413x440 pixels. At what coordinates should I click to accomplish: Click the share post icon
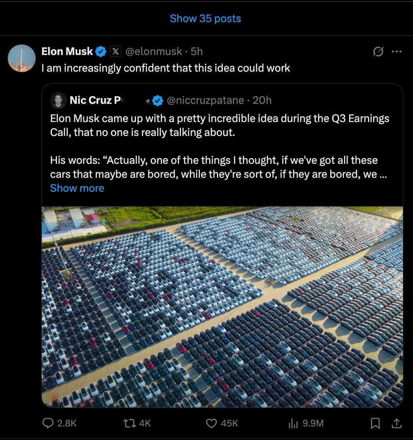[396, 424]
